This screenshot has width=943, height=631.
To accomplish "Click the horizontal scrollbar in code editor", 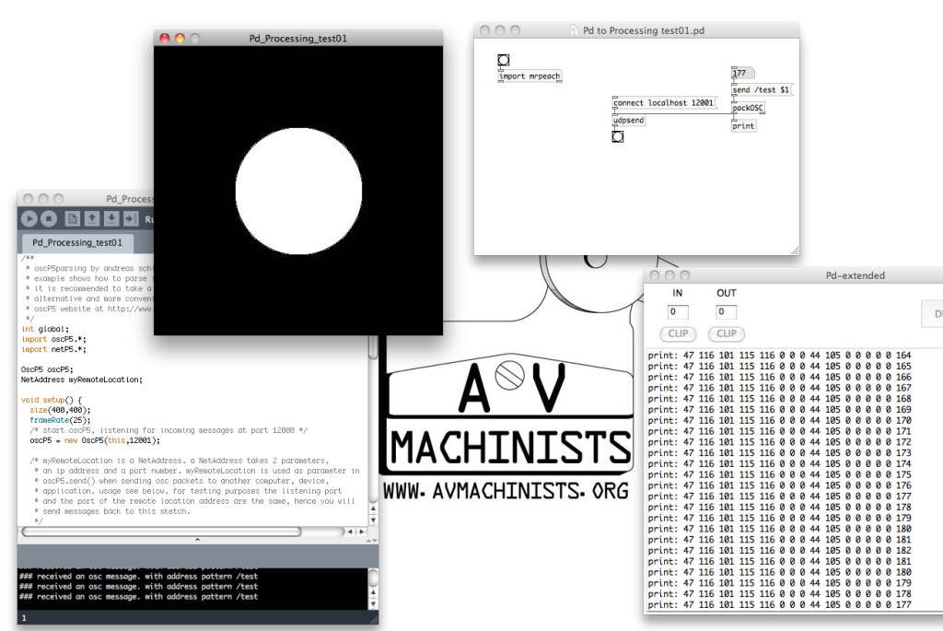I will (x=161, y=532).
